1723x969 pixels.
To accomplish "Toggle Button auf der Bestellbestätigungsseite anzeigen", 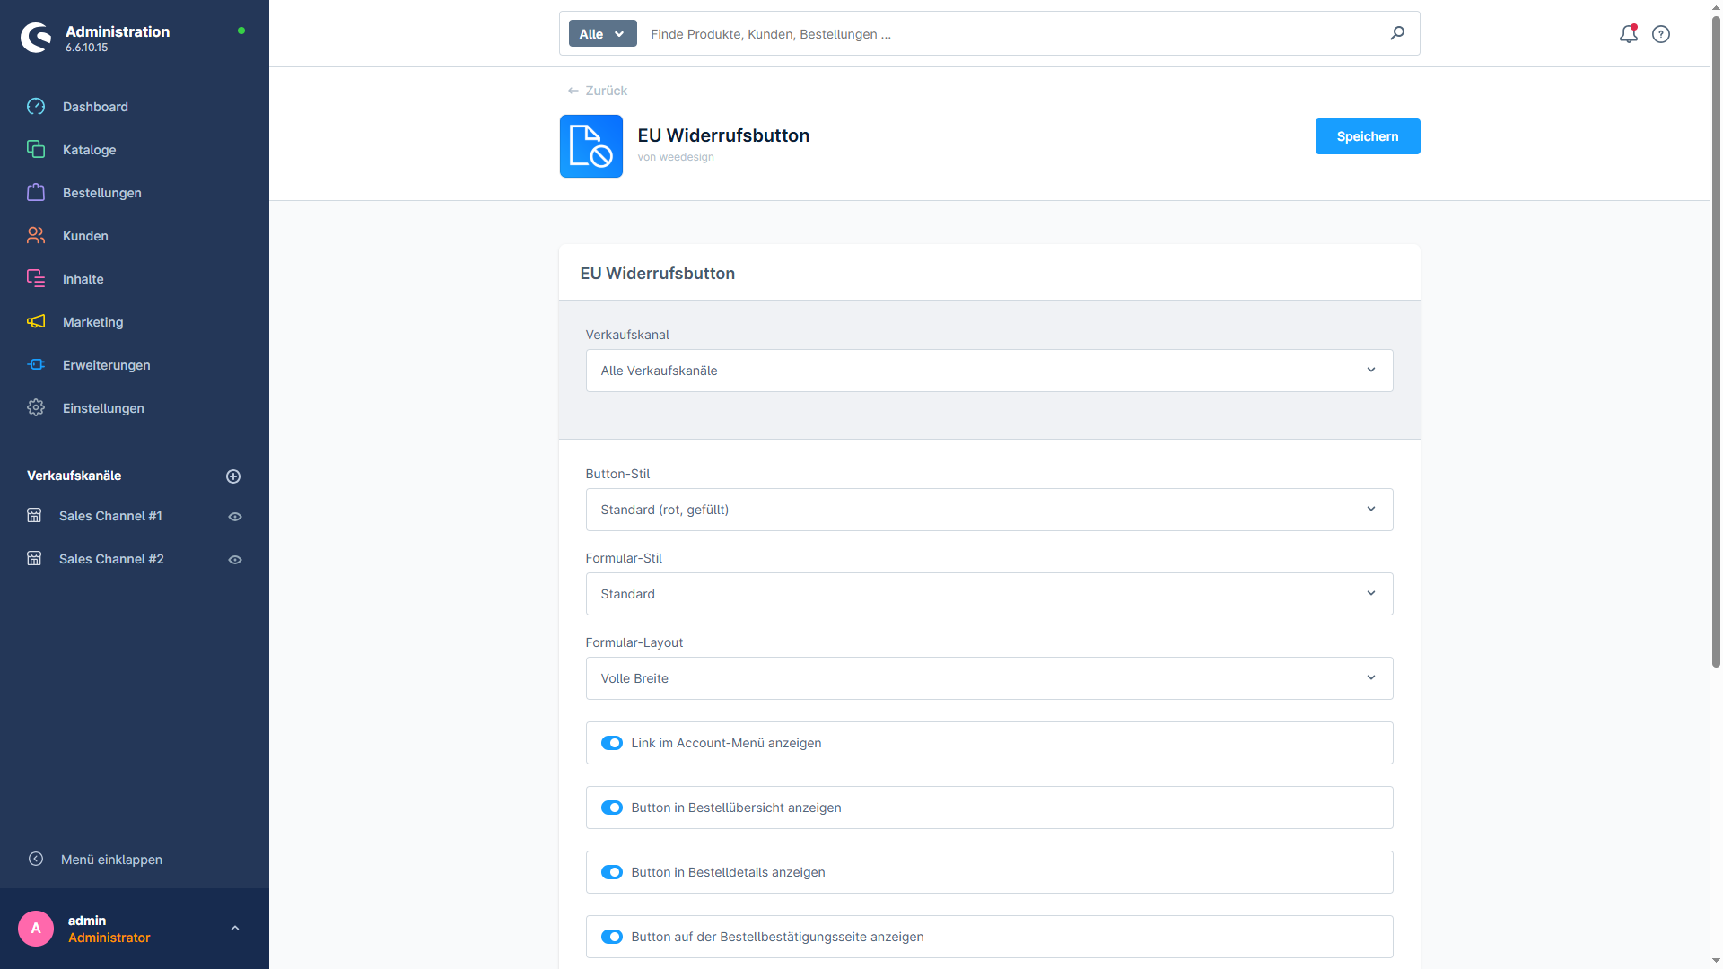I will (612, 937).
